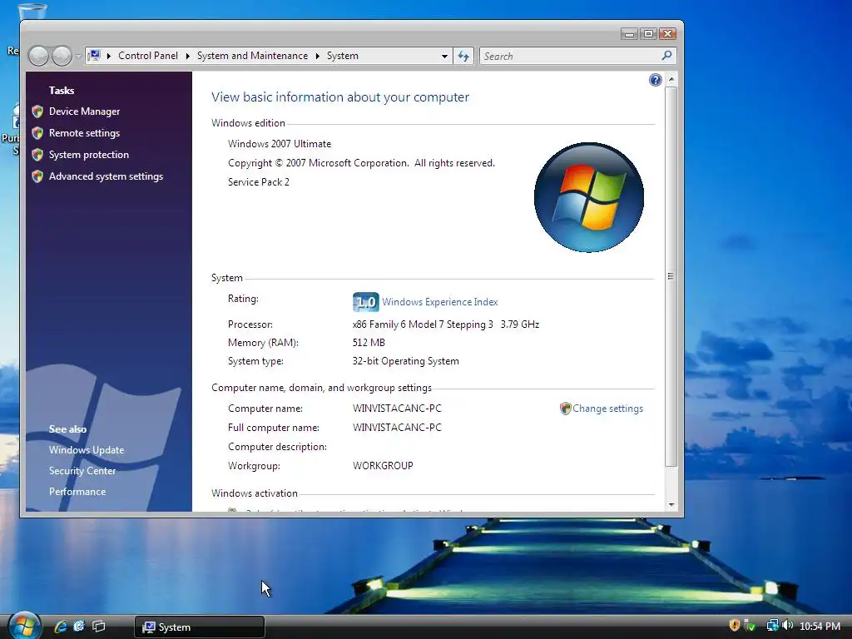Click the network tray icon
This screenshot has width=852, height=639.
point(772,626)
